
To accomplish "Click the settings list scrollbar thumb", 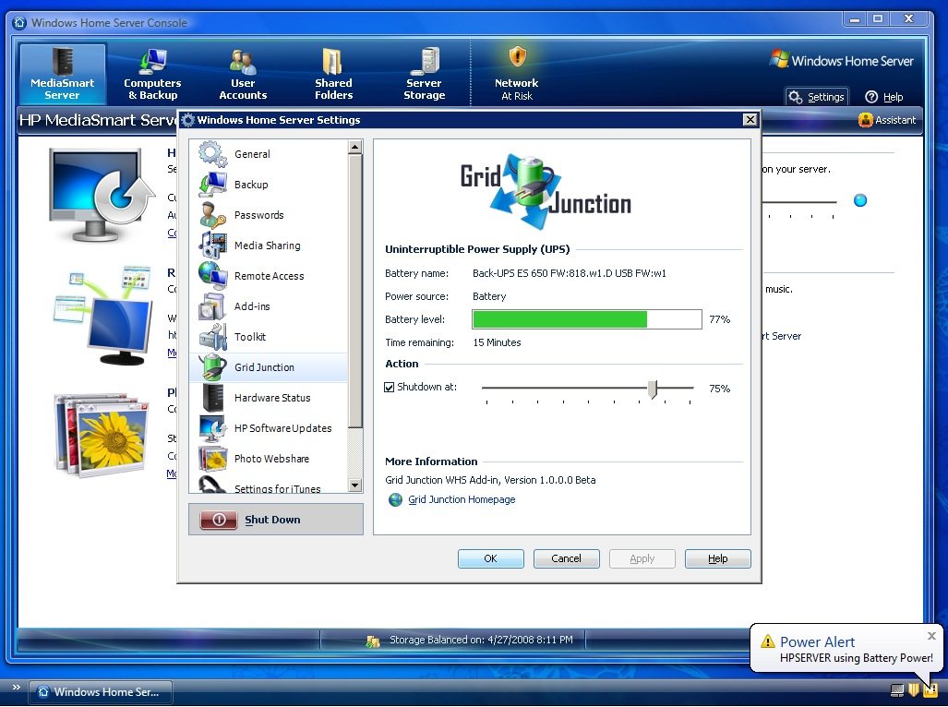I will point(354,292).
